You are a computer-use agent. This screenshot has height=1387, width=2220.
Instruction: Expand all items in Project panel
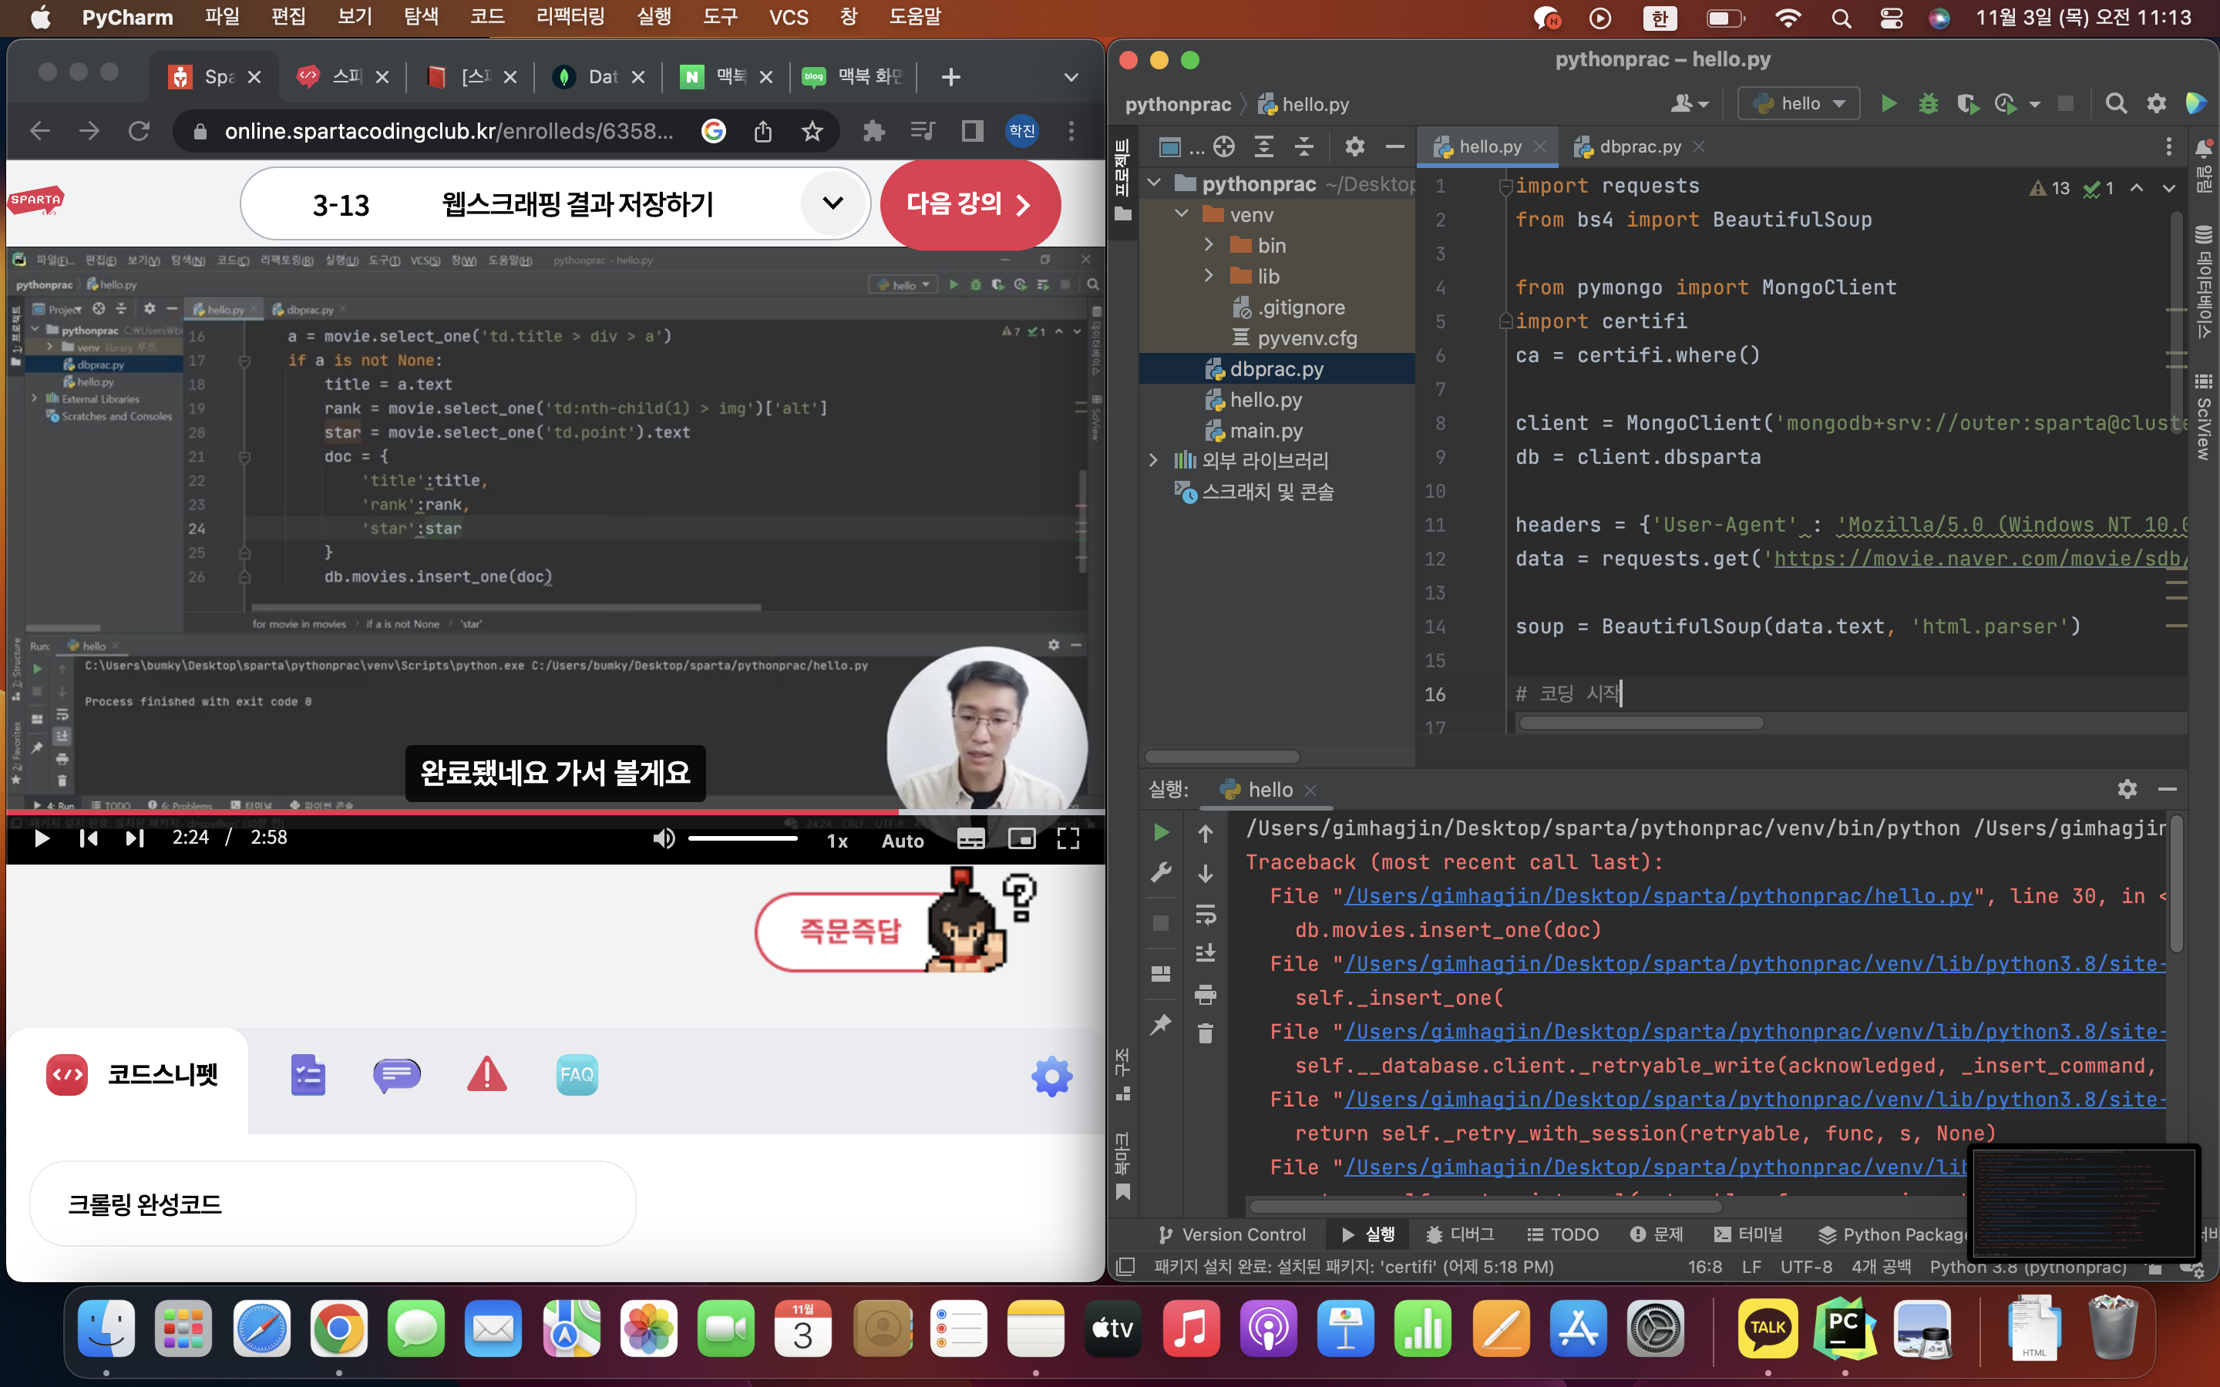pos(1264,146)
